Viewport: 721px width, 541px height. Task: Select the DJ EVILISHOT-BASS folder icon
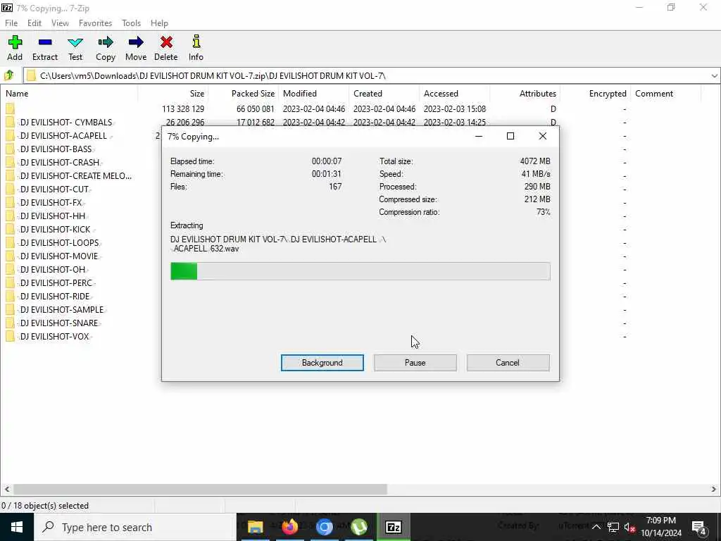10,149
